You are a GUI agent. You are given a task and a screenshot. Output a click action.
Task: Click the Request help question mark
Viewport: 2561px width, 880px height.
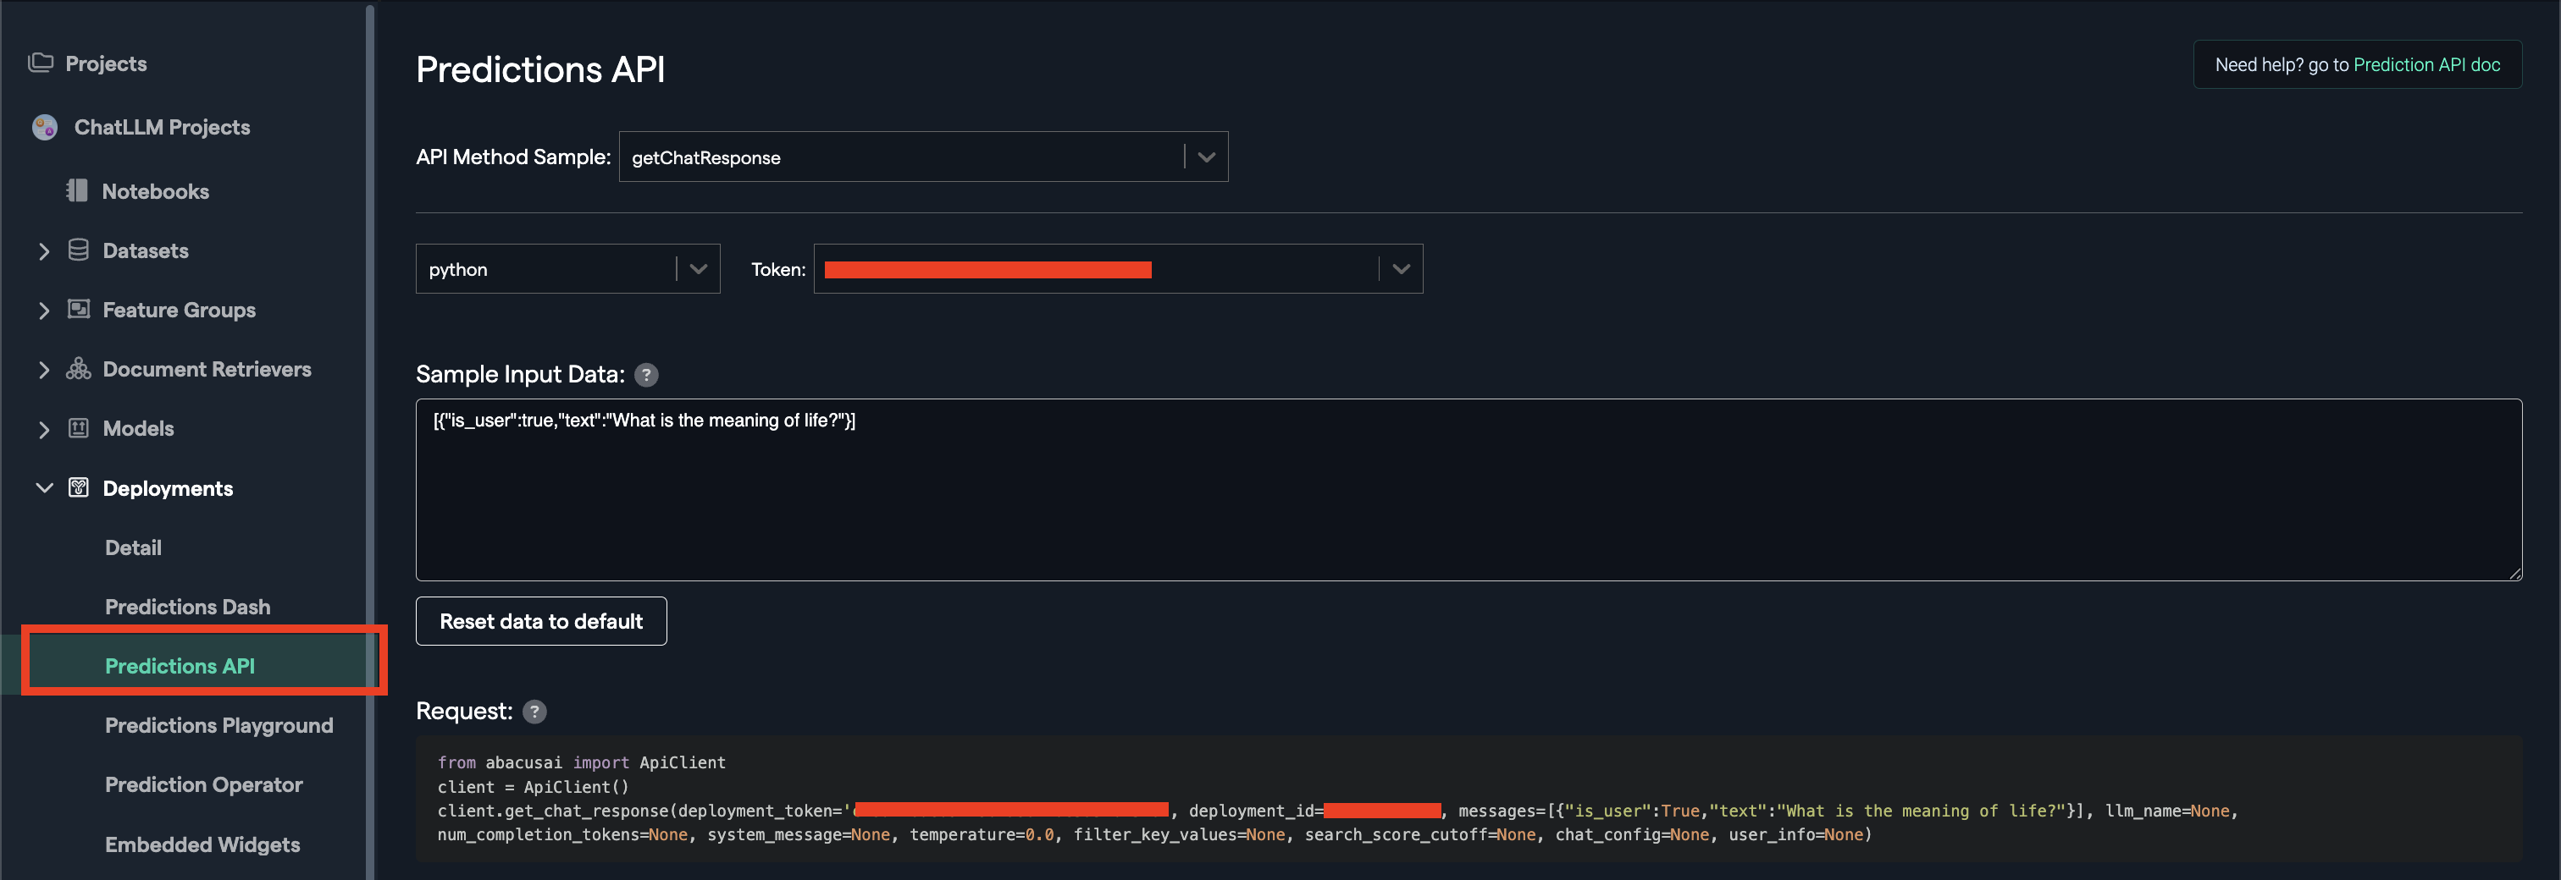point(534,711)
